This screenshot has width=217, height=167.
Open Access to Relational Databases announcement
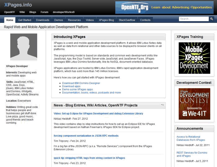click(191, 138)
